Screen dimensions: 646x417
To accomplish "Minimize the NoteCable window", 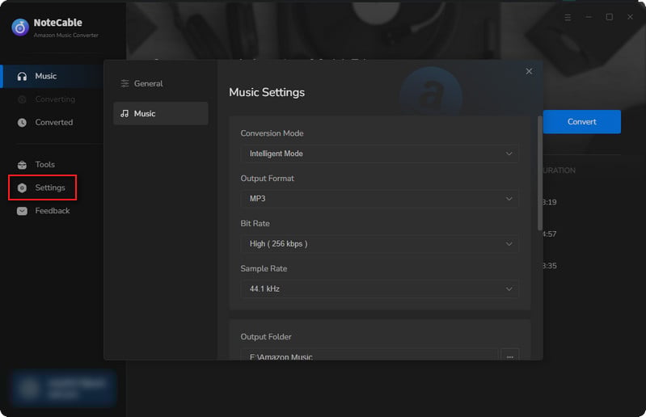I will (x=589, y=17).
